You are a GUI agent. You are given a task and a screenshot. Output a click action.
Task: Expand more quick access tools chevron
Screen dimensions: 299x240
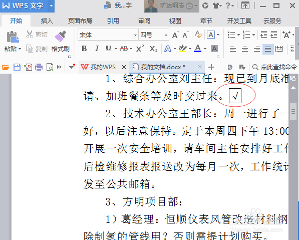tap(59, 67)
